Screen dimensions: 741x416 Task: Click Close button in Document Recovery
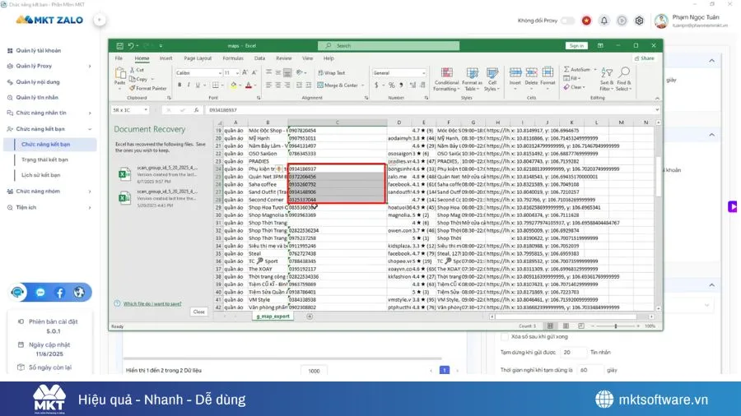click(x=198, y=312)
